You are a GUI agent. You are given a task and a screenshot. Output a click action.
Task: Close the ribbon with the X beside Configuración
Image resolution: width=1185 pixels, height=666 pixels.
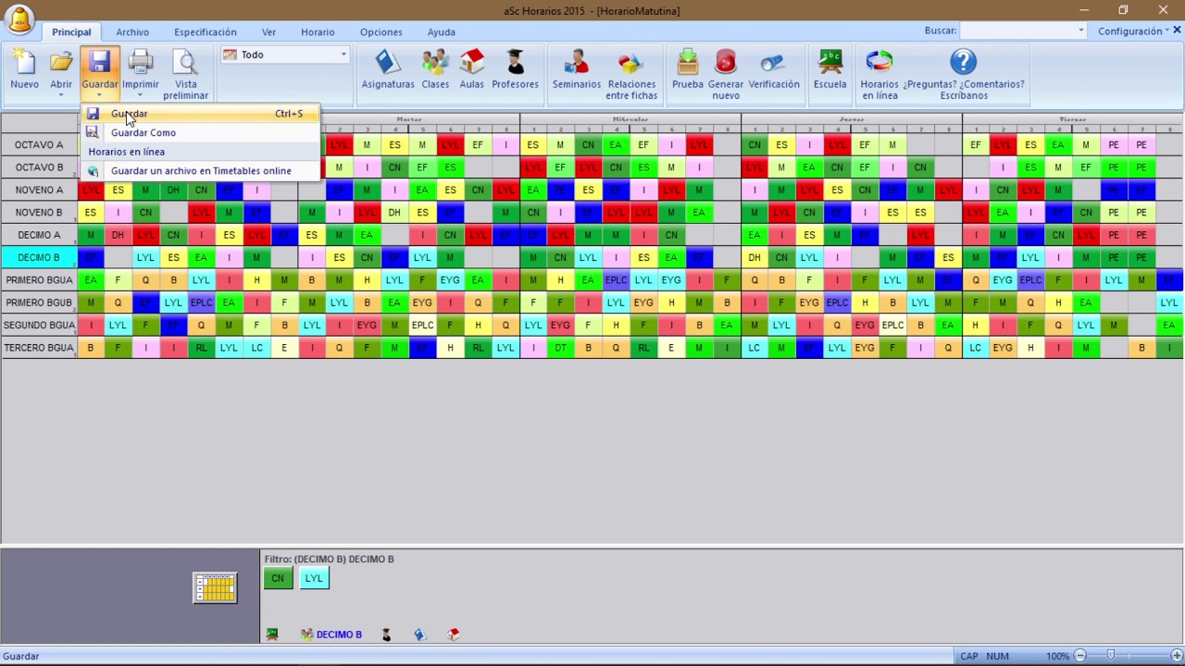[1178, 31]
